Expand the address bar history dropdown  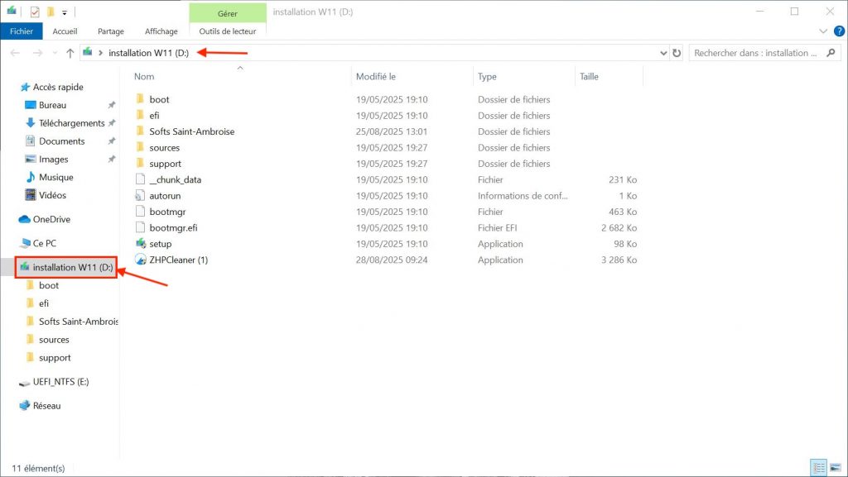coord(663,53)
